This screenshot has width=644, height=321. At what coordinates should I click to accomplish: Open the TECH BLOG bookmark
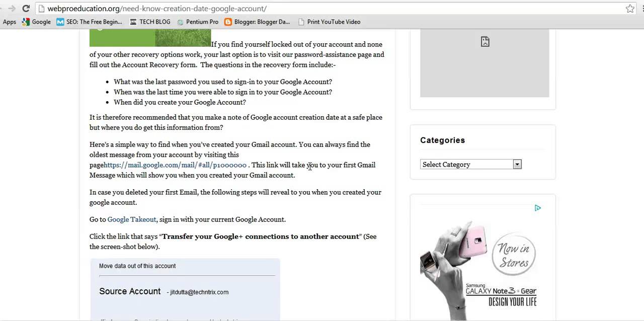pos(150,22)
